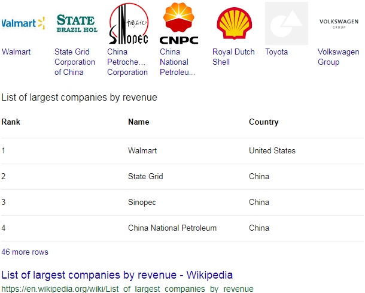365x293 pixels.
Task: Select the United States cell
Action: pos(272,150)
